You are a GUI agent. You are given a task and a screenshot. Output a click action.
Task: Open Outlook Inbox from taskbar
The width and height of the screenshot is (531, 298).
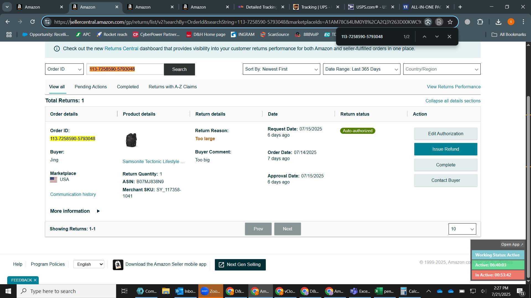[x=185, y=291]
